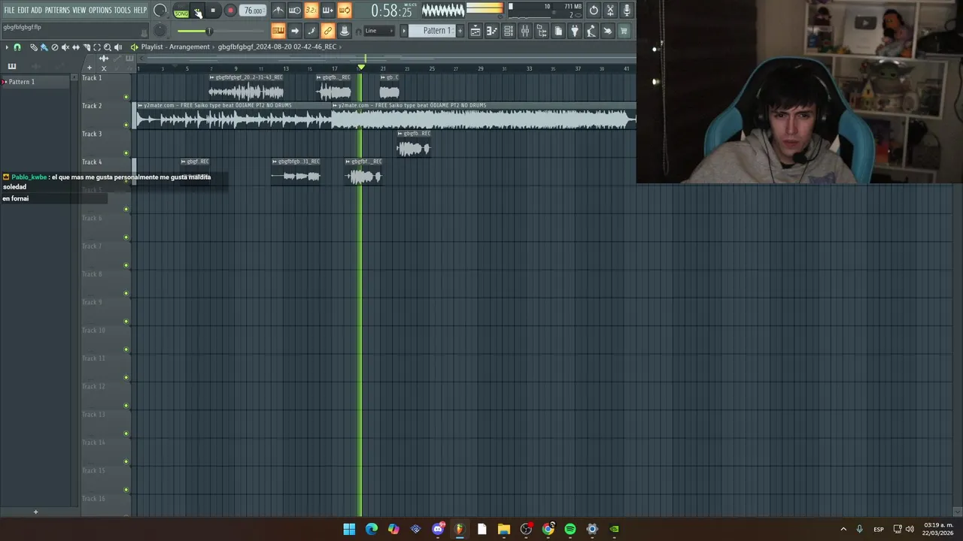Toggle note/clip grouping icon
The height and width of the screenshot is (541, 963).
point(311,31)
